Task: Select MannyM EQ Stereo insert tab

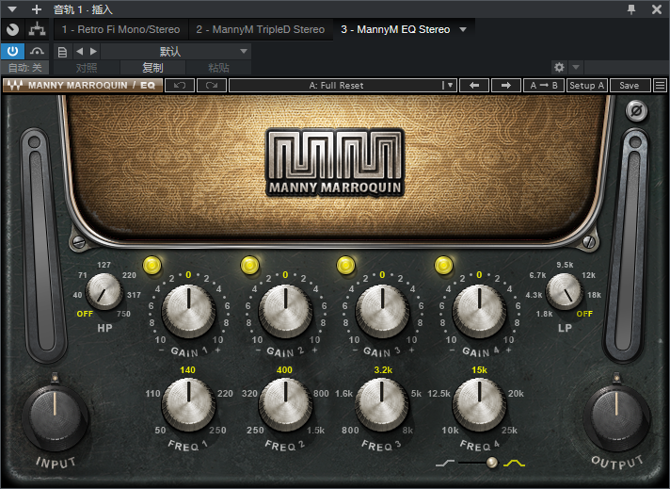Action: point(395,29)
